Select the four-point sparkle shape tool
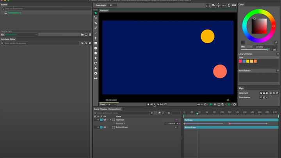 pos(96,68)
